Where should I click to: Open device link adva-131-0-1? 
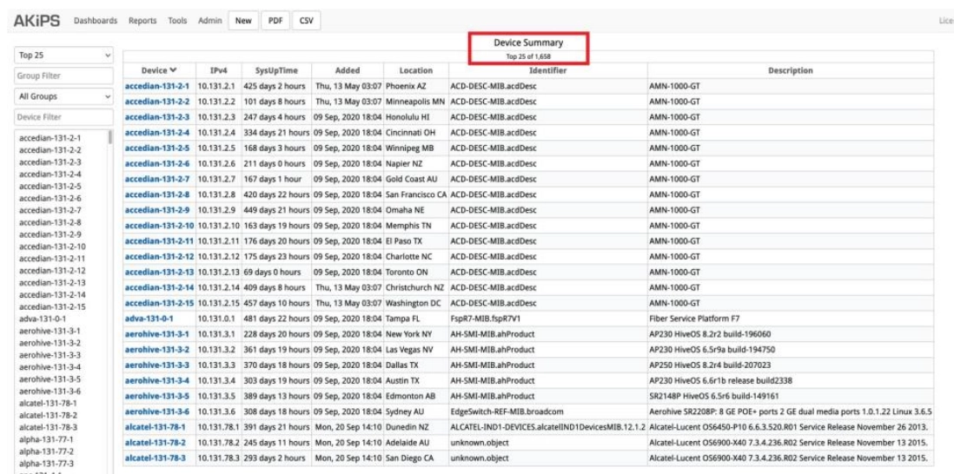(x=151, y=318)
